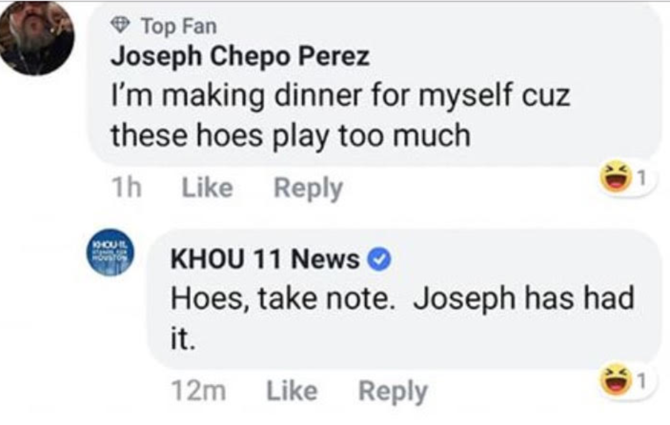The width and height of the screenshot is (670, 425).
Task: Open Joseph Chepo Perez's profile name link
Action: 240,57
